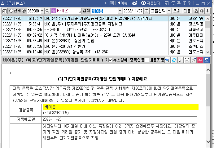Click the 이투데이 source cell
Image resolution: width=214 pixels, height=148 pixels.
coord(196,35)
